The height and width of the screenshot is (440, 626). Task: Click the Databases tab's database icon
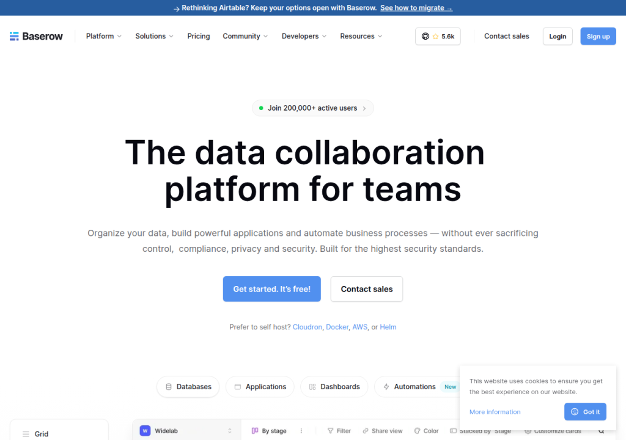(x=169, y=387)
